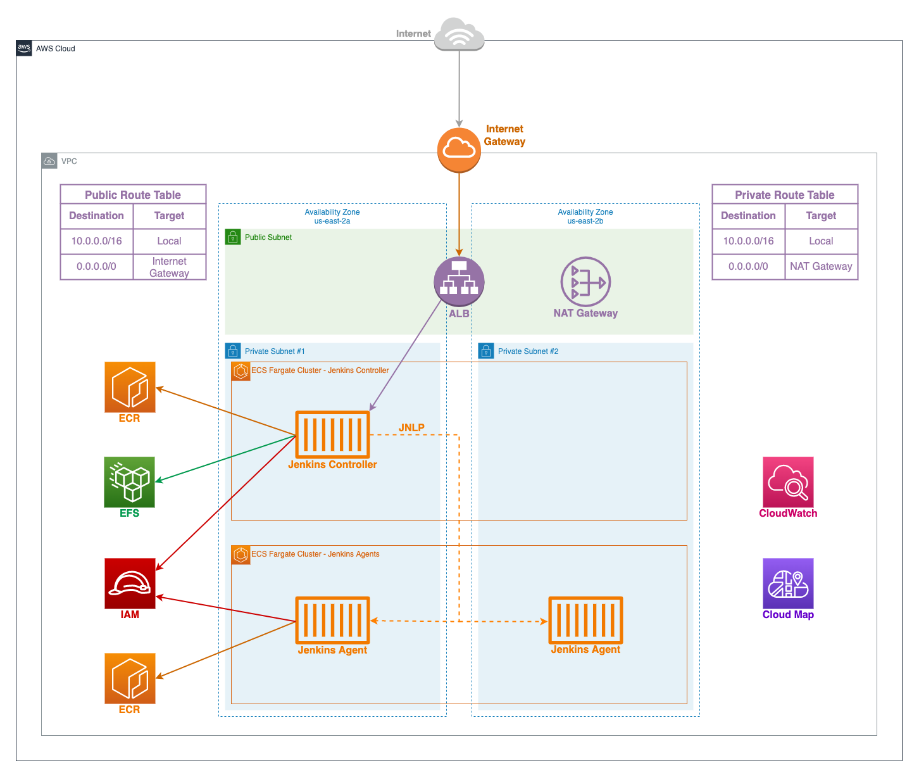Click the Private Subnet #2 label
This screenshot has height=777, width=919.
[528, 351]
